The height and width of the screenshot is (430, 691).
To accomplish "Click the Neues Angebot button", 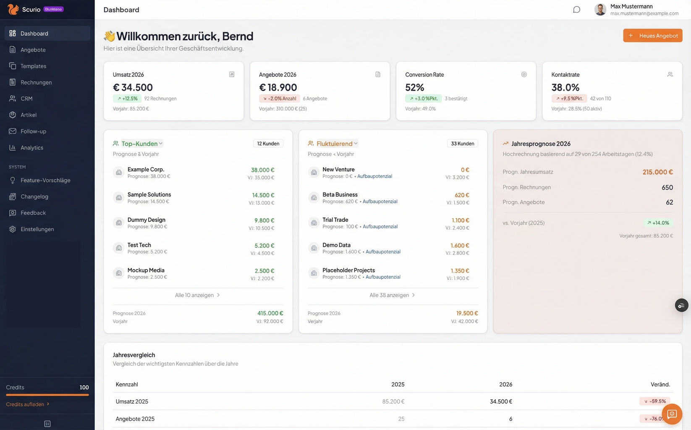I will 652,36.
